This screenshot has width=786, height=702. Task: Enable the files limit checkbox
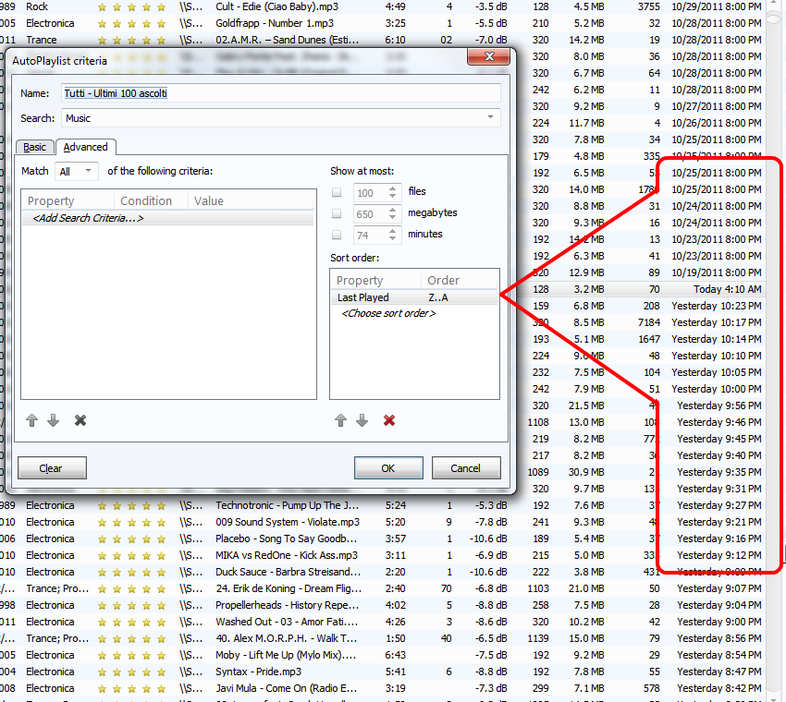pos(337,192)
